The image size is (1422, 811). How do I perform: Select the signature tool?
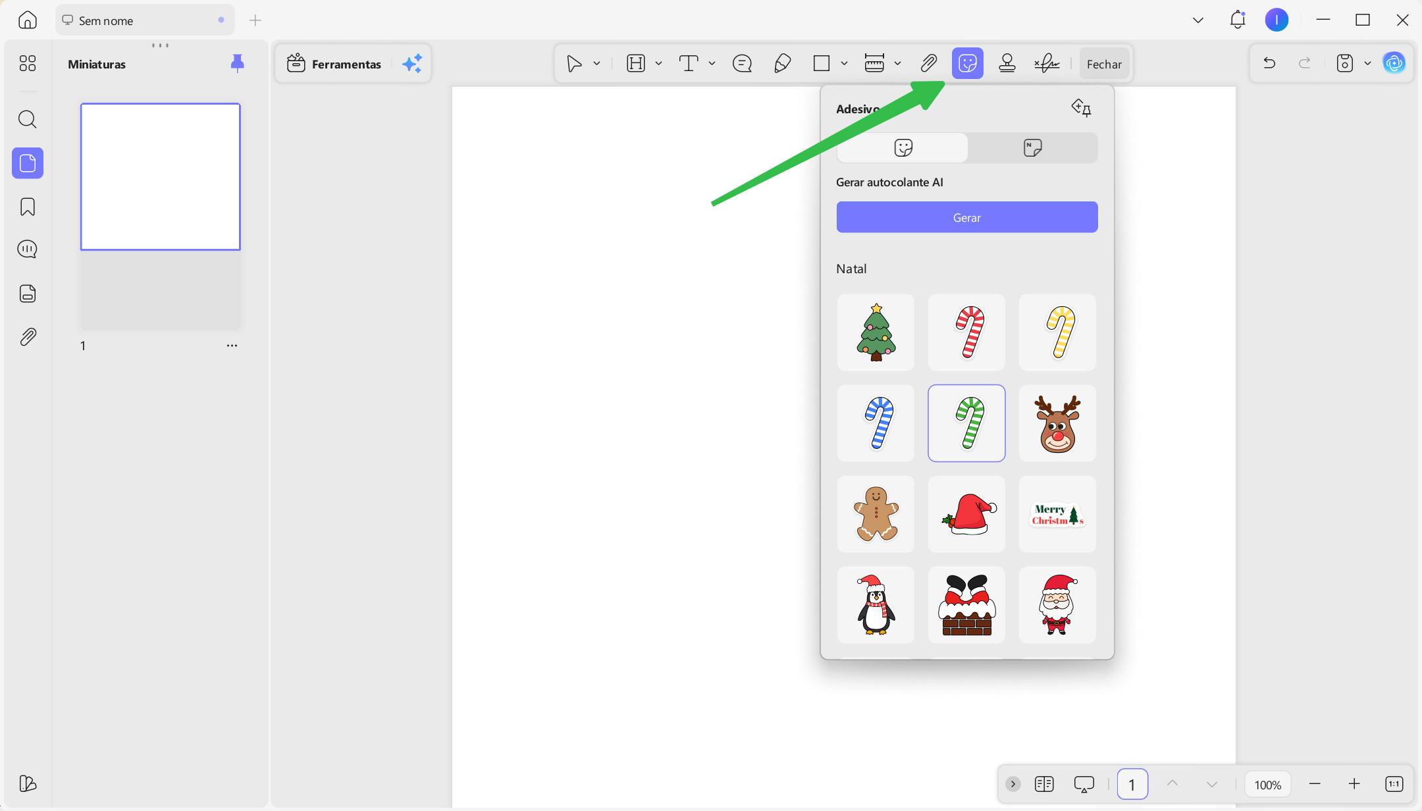click(1047, 63)
